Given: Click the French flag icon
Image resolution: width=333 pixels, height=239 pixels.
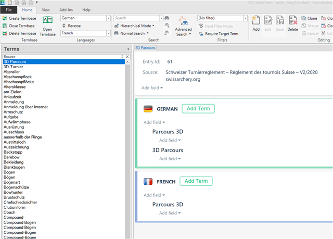Looking at the screenshot, I should [x=148, y=182].
